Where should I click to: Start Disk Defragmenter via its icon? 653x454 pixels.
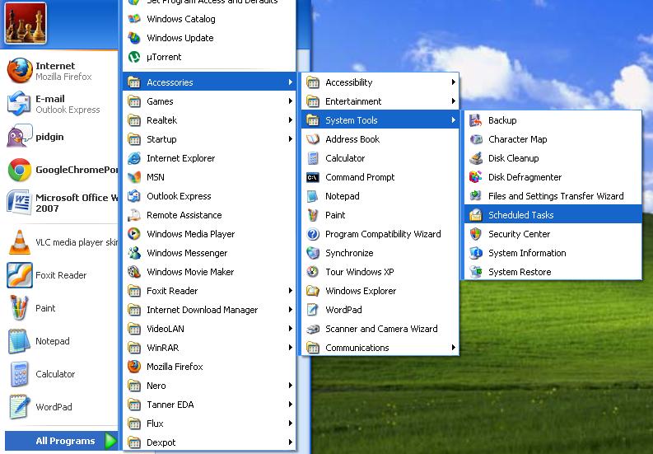476,177
